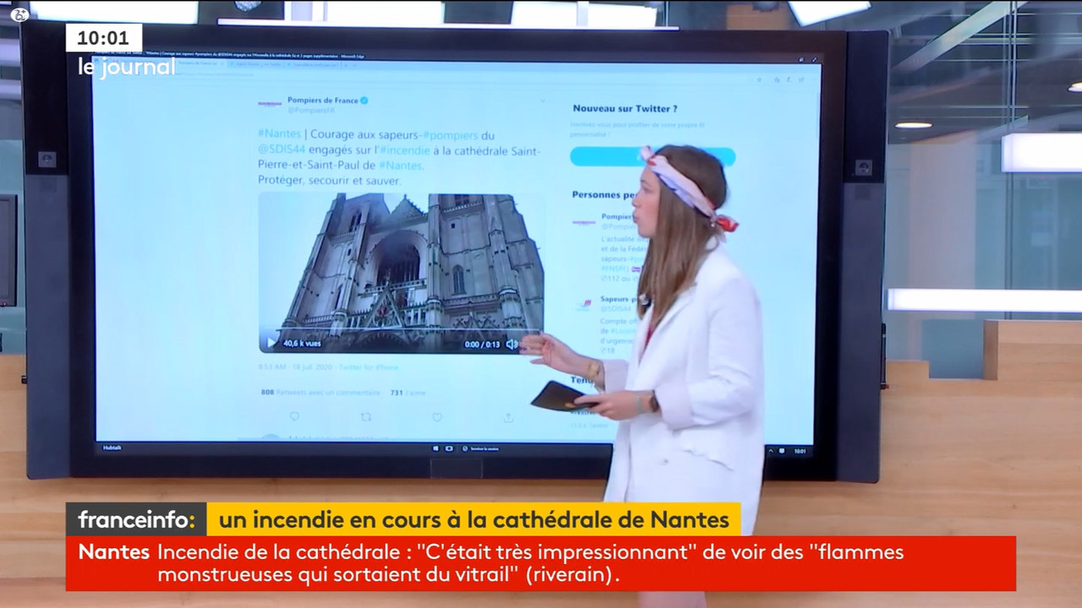Open #Nantes hashtag after Saint-Paul de
The height and width of the screenshot is (608, 1082).
[400, 166]
